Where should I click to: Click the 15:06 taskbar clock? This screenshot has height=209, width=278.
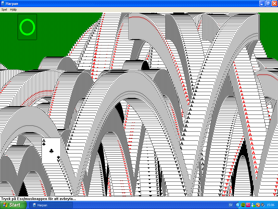coord(271,205)
